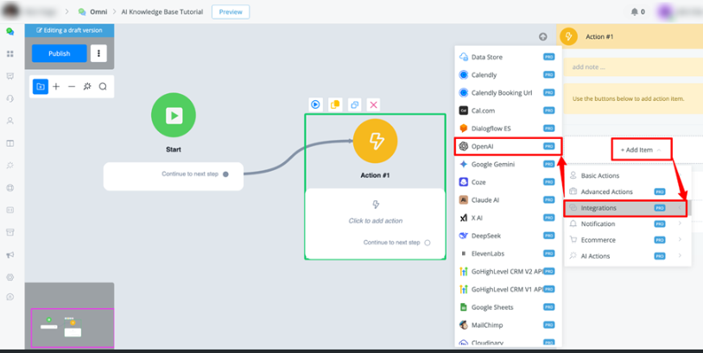The height and width of the screenshot is (353, 703).
Task: Expand the Add Item dropdown
Action: 641,149
